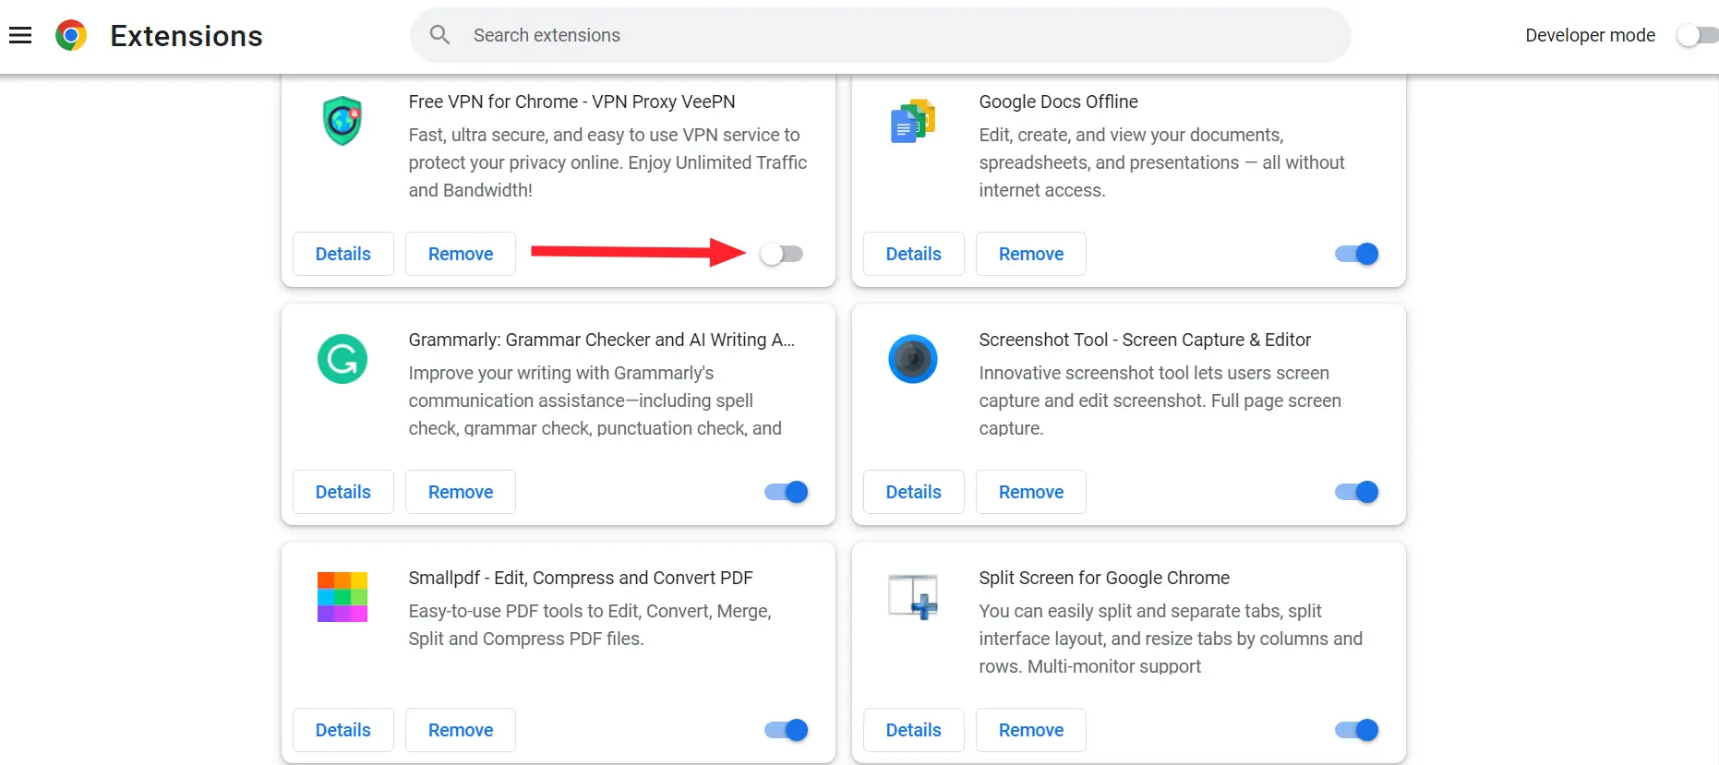The image size is (1719, 765).
Task: Open Details for Smallpdf
Action: (343, 730)
